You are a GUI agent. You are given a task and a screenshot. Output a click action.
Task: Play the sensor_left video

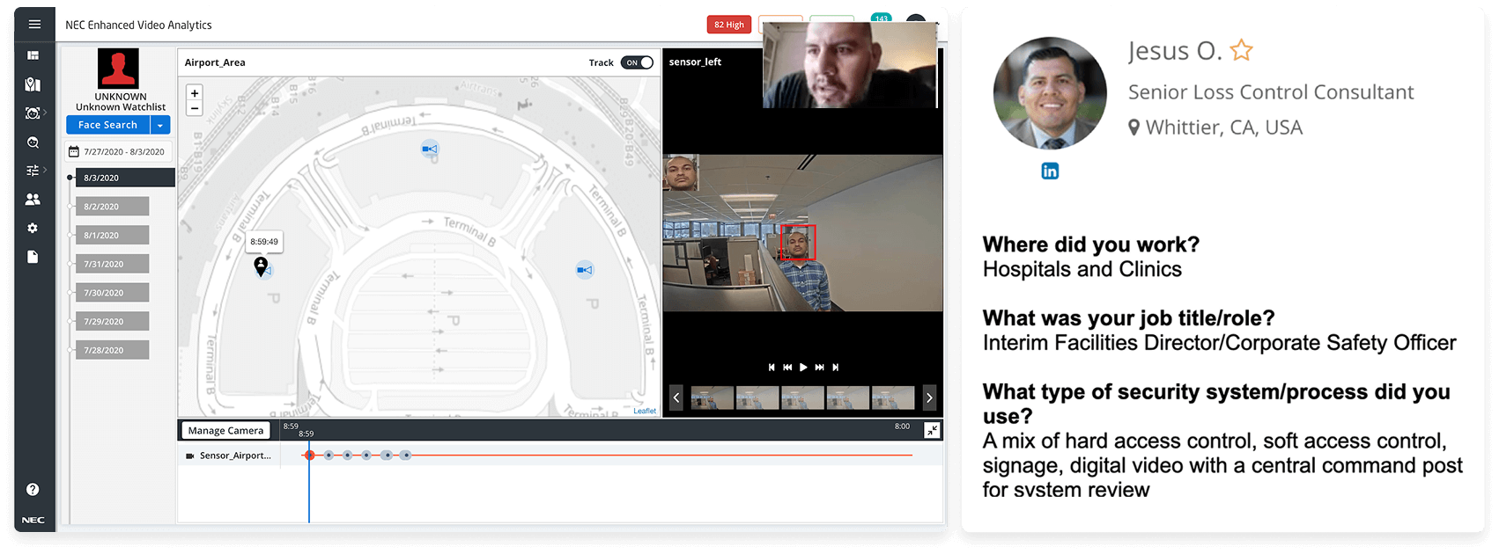pos(803,368)
